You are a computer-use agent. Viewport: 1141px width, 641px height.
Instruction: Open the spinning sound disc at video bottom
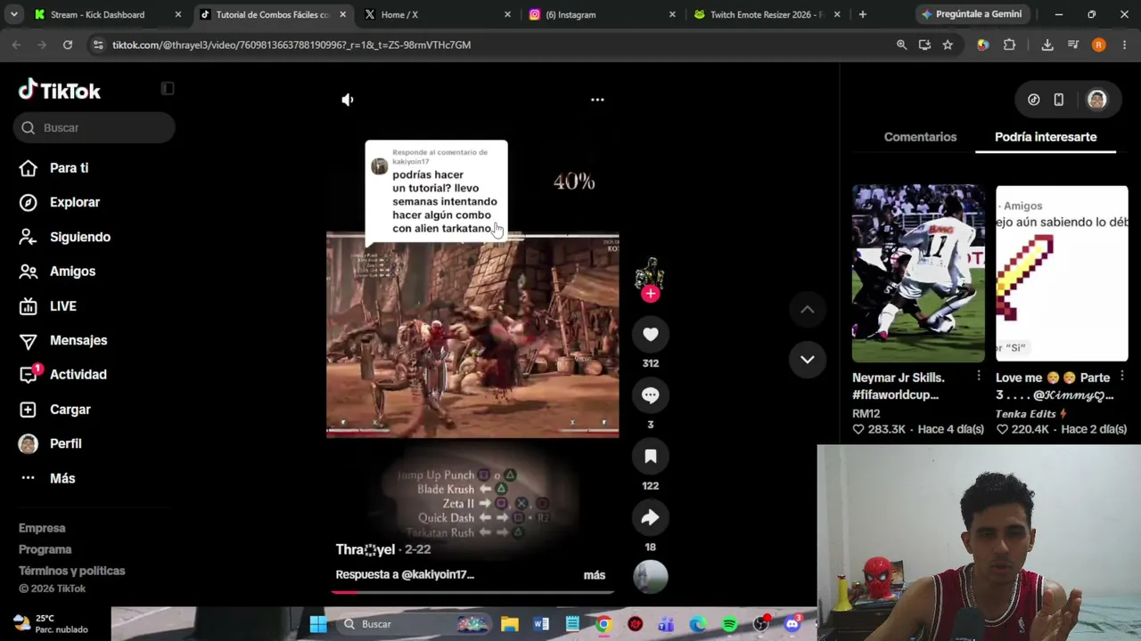click(x=651, y=576)
